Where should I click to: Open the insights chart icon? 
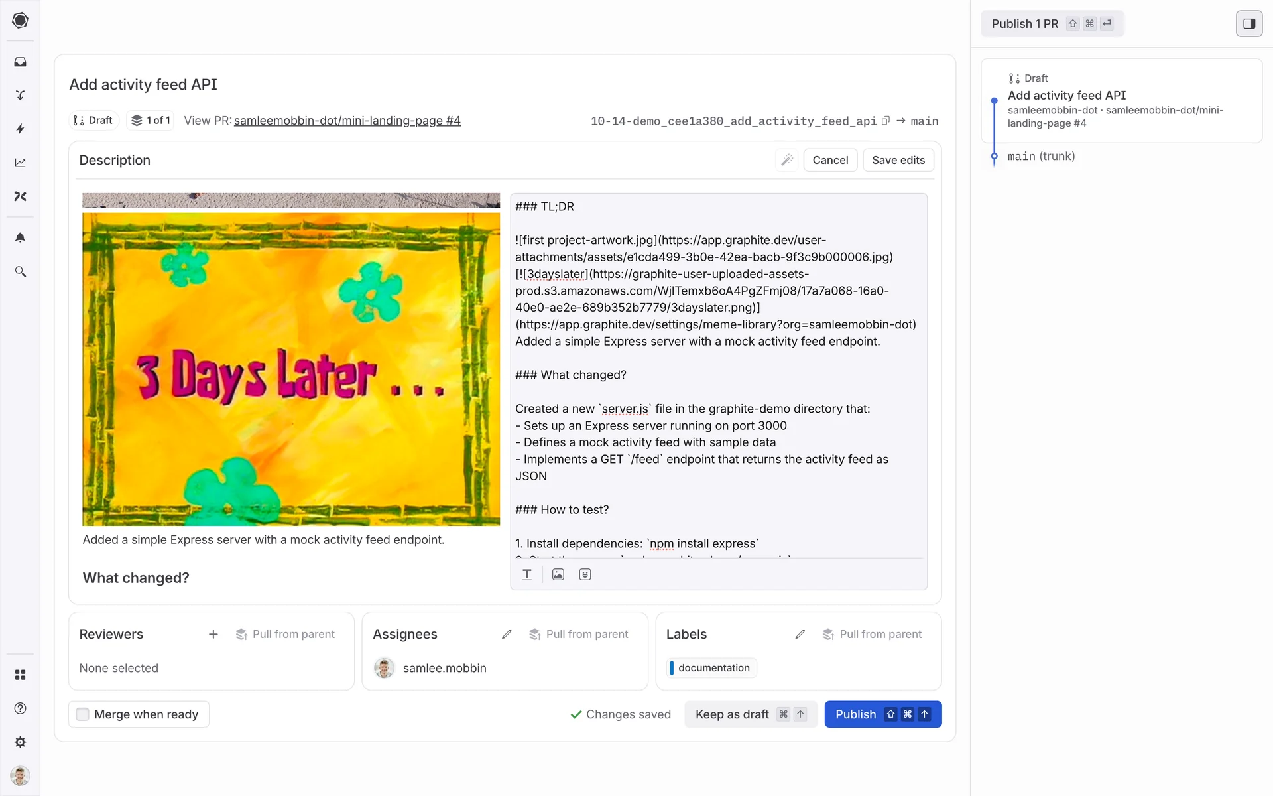coord(20,163)
